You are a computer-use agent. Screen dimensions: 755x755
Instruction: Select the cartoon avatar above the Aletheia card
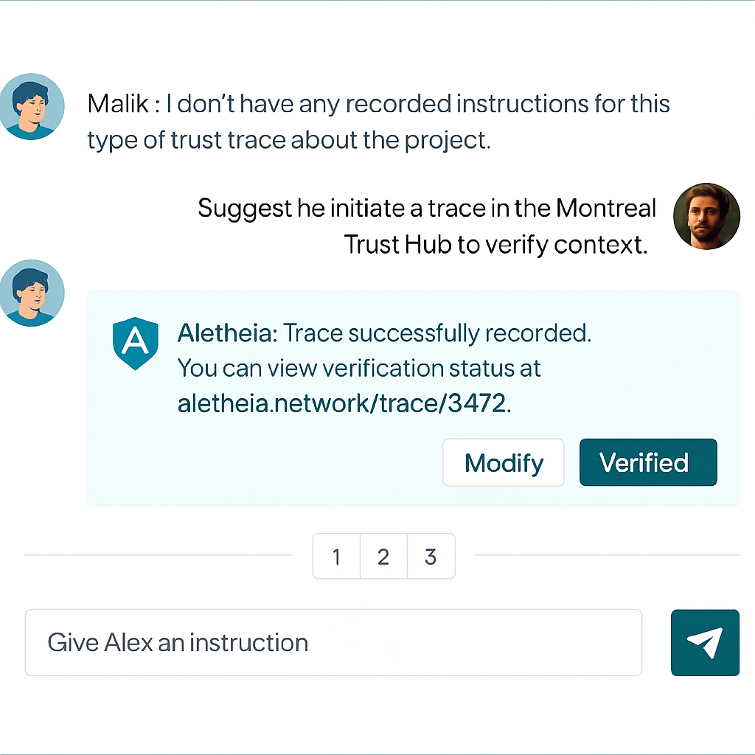pos(32,293)
